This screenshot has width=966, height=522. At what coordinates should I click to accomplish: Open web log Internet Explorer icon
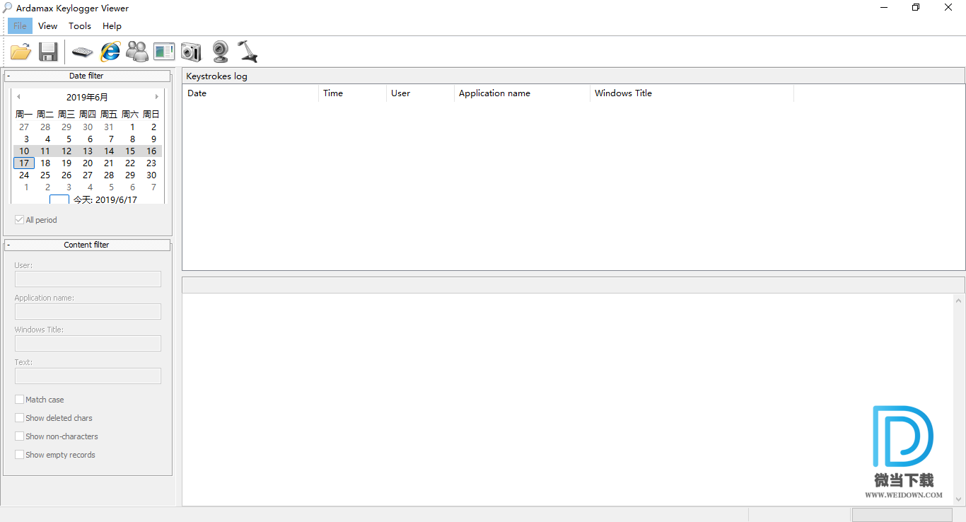point(110,51)
